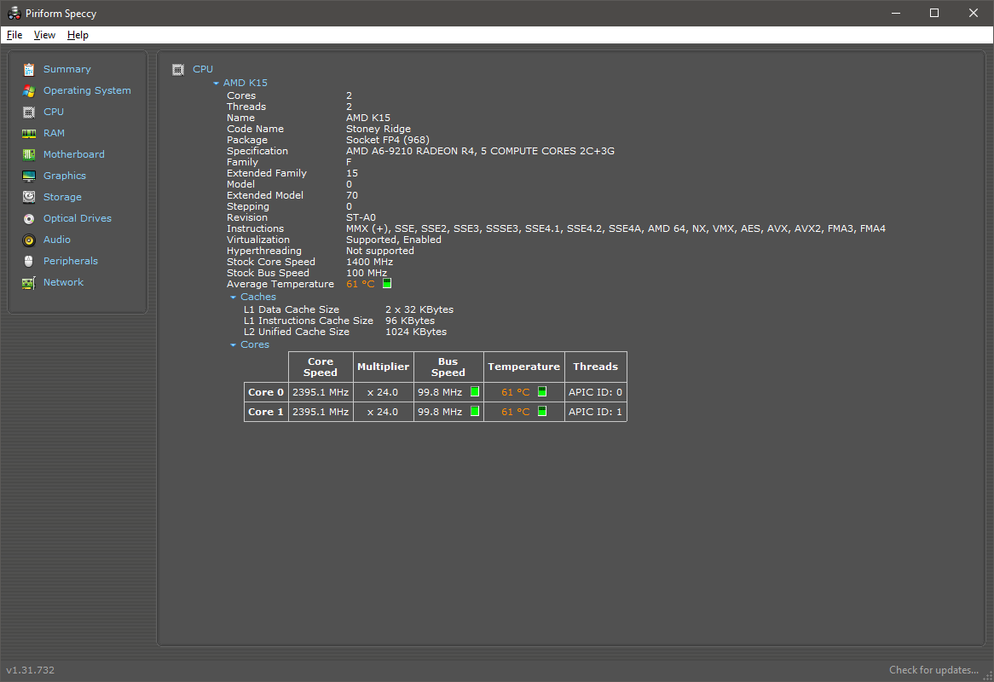Click the Supported, Enabled virtualization value
Screen dimensions: 994x682
coord(394,240)
